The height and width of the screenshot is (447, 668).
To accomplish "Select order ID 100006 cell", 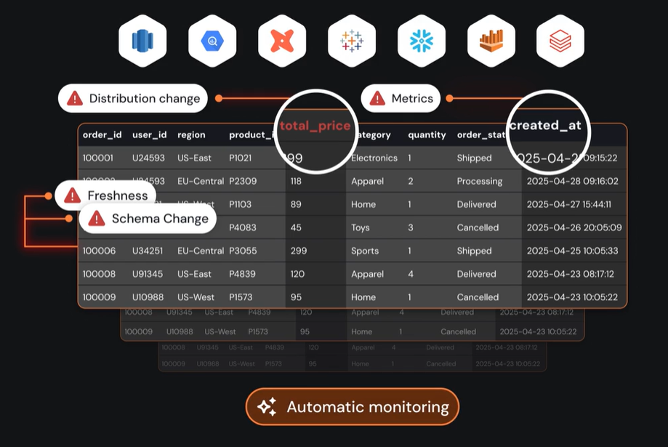I will 100,251.
